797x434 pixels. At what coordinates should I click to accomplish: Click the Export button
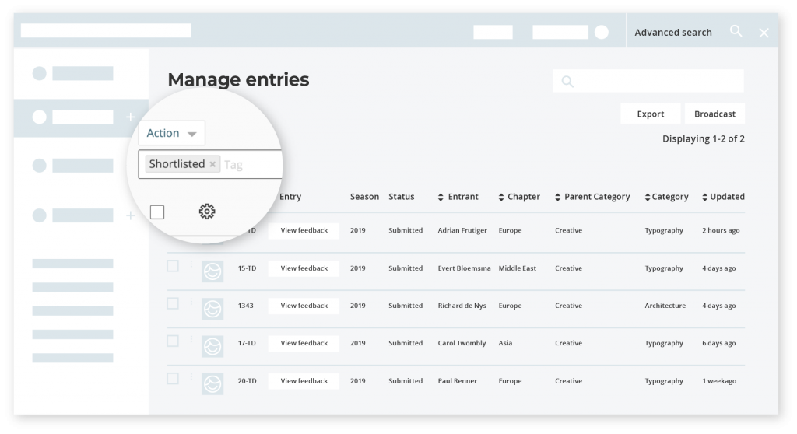coord(650,114)
